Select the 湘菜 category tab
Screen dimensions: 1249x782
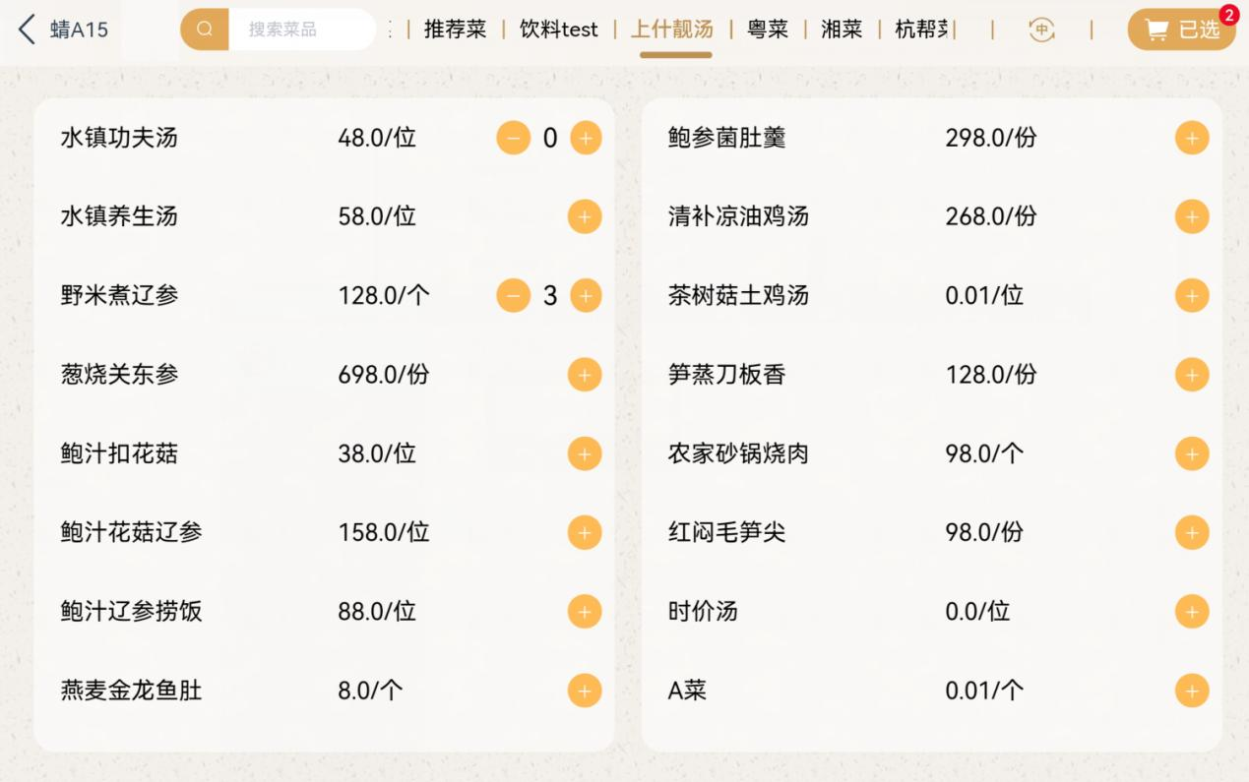[x=842, y=30]
